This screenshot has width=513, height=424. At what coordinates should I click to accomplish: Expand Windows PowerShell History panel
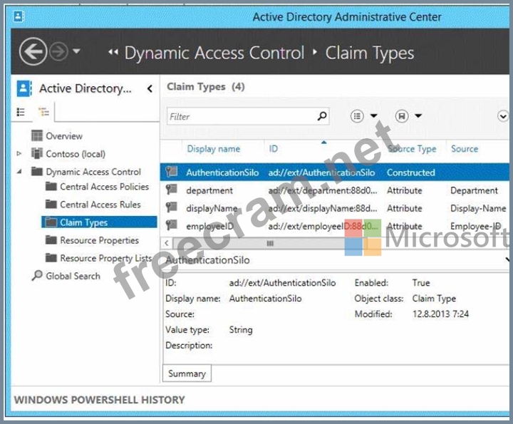pos(100,400)
